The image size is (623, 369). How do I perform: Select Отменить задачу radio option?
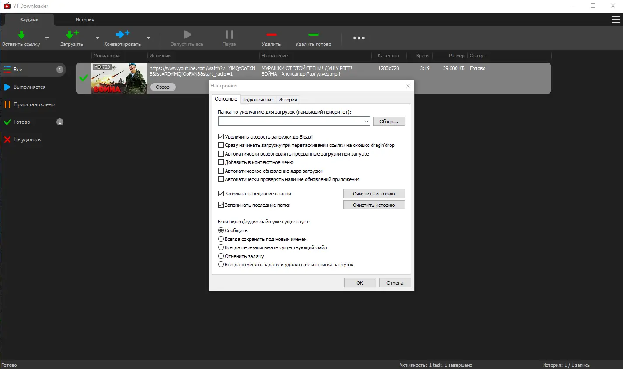click(221, 256)
